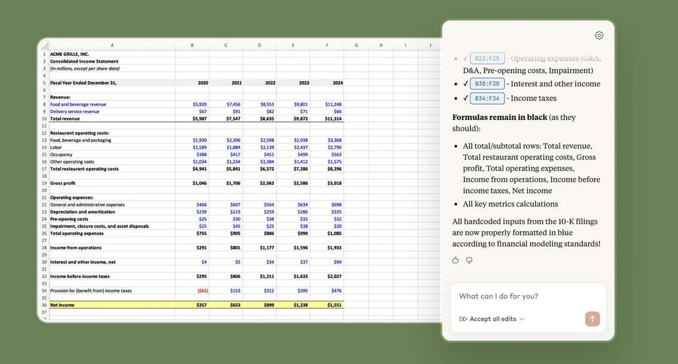
Task: Give thumbs down to the response
Action: 469,260
